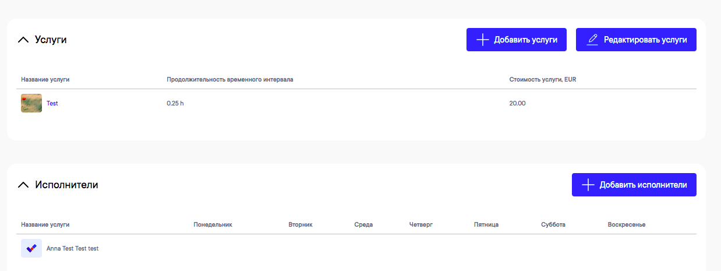
Task: Click the Исполнители section title
Action: click(66, 185)
